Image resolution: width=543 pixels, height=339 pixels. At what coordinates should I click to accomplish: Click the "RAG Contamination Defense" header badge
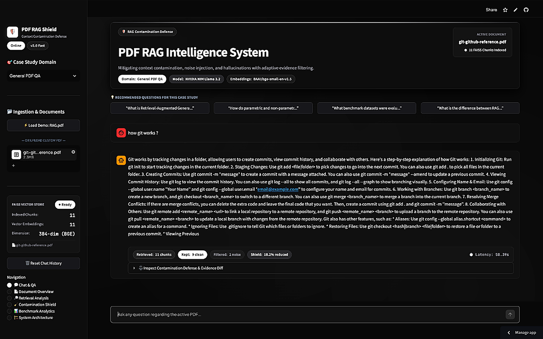(147, 32)
